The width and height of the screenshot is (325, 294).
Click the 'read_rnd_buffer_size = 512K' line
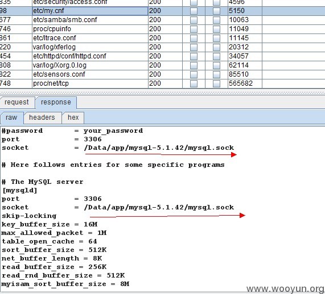click(x=63, y=276)
